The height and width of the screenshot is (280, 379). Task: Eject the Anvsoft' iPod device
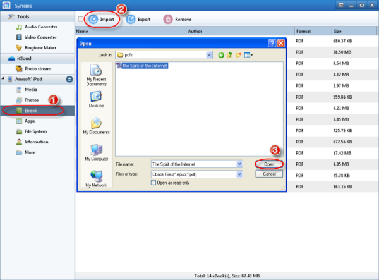pos(69,79)
